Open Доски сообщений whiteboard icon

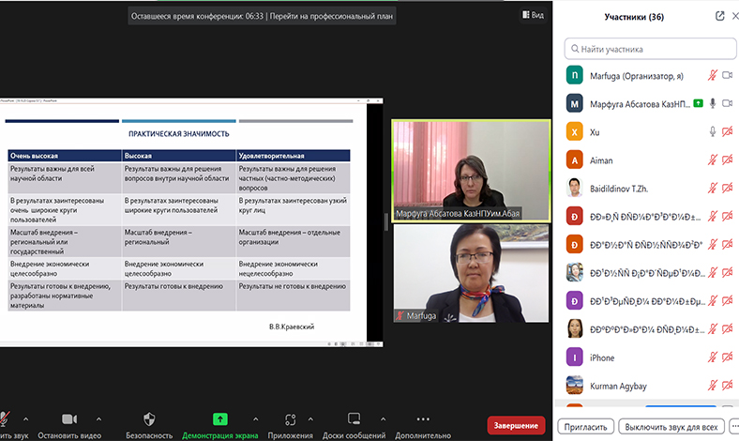[354, 418]
